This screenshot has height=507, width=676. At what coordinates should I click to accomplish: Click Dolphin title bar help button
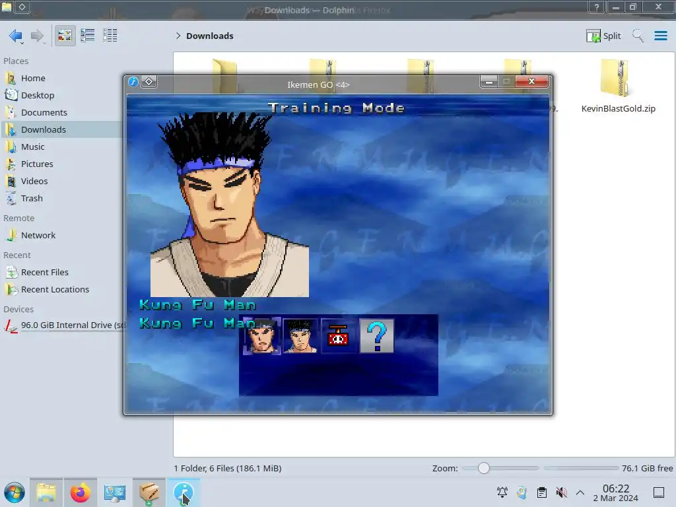coord(597,7)
